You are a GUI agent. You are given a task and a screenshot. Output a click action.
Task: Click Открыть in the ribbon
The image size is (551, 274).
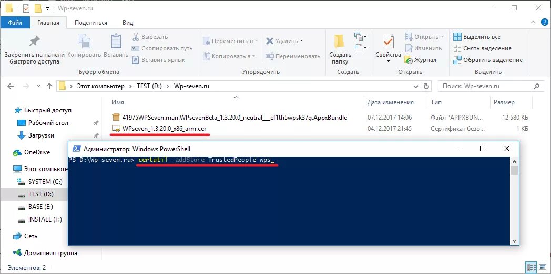424,37
